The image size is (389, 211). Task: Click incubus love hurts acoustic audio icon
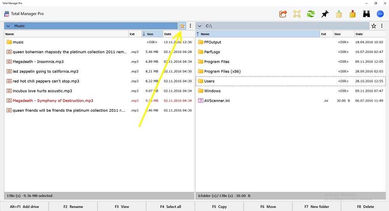pos(9,91)
